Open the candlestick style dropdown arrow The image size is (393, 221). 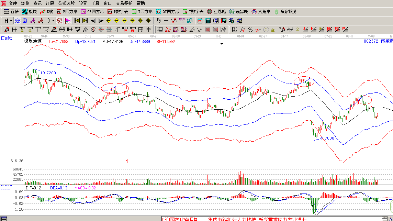pos(53,21)
